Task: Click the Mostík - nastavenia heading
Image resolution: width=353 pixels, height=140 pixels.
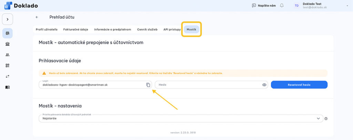Action: 60,105
